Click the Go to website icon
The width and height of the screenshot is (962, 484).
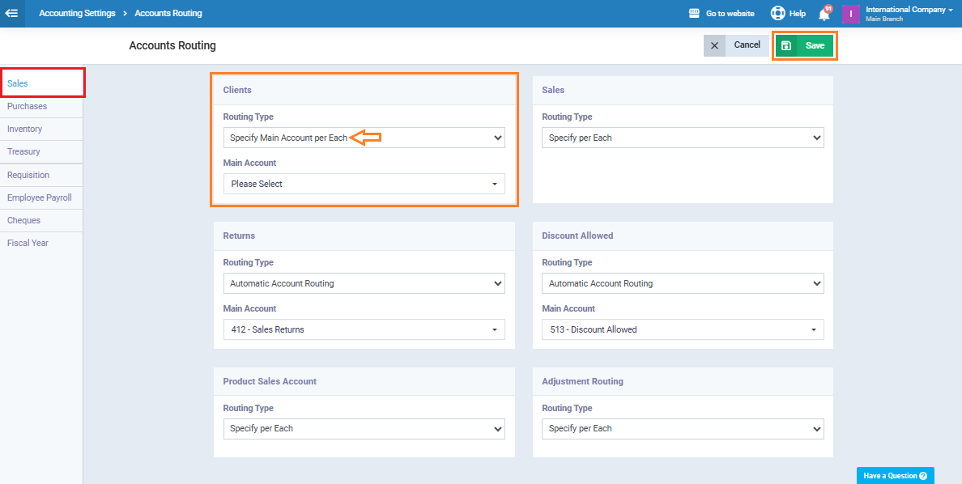pos(694,14)
